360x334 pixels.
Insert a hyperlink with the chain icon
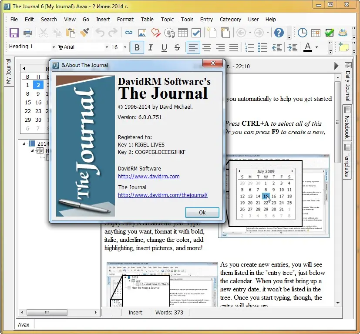pos(129,33)
